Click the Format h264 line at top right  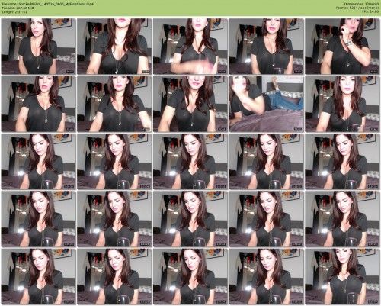[357, 8]
